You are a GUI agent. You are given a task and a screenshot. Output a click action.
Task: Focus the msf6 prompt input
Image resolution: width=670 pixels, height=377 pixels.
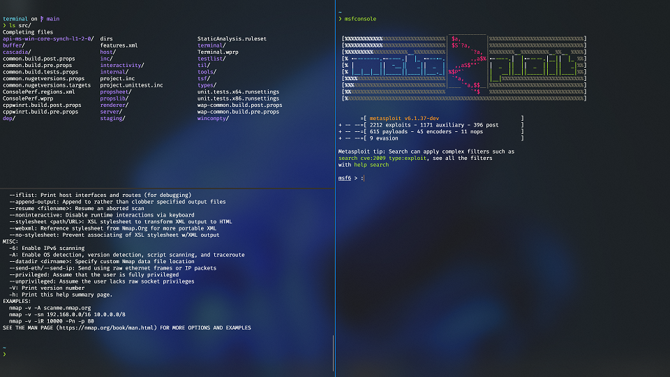364,178
